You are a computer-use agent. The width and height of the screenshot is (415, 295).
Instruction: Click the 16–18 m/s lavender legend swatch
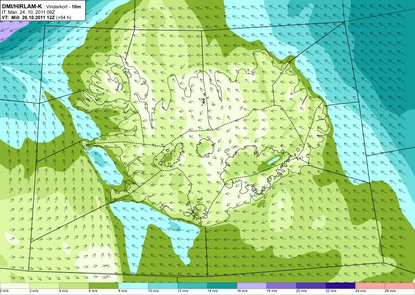tap(252, 286)
